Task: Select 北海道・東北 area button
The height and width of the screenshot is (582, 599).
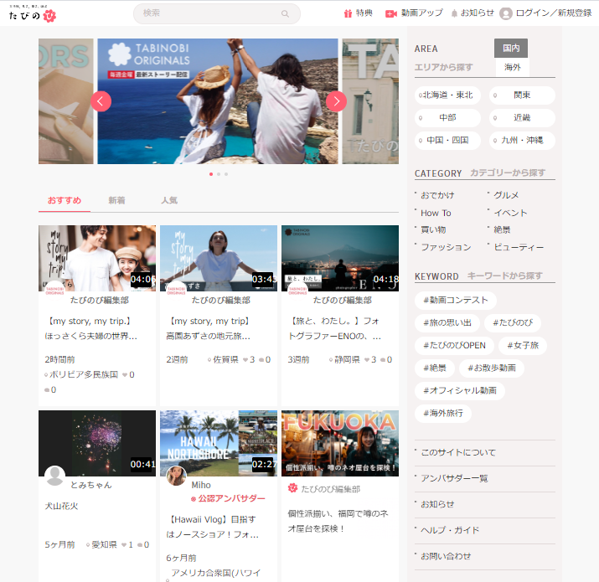Action: (447, 95)
